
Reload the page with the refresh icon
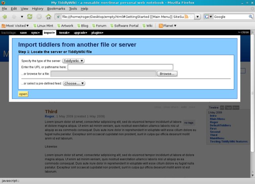coord(30,17)
